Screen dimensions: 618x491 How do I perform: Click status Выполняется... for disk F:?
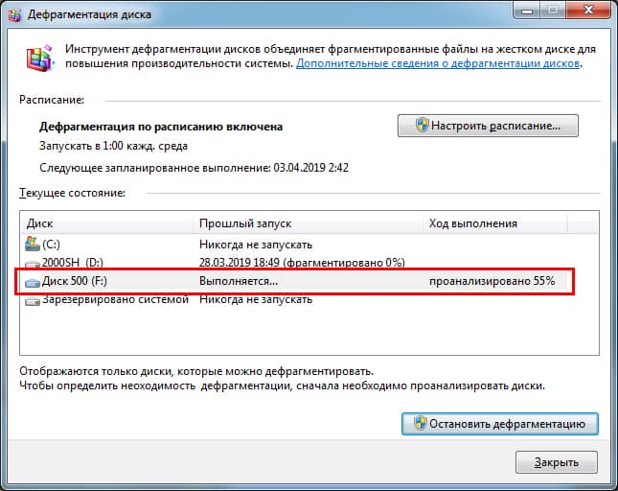[239, 281]
